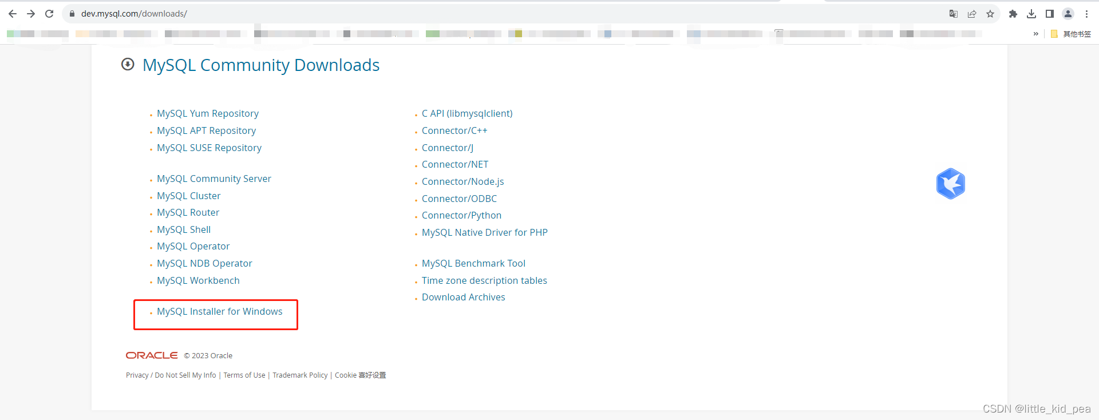Open the user profile avatar
The image size is (1099, 420).
1068,14
